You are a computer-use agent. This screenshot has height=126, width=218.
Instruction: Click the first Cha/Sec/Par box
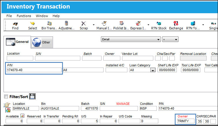(x=158, y=58)
